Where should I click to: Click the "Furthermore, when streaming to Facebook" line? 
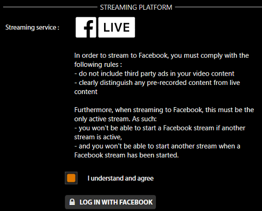click(164, 110)
